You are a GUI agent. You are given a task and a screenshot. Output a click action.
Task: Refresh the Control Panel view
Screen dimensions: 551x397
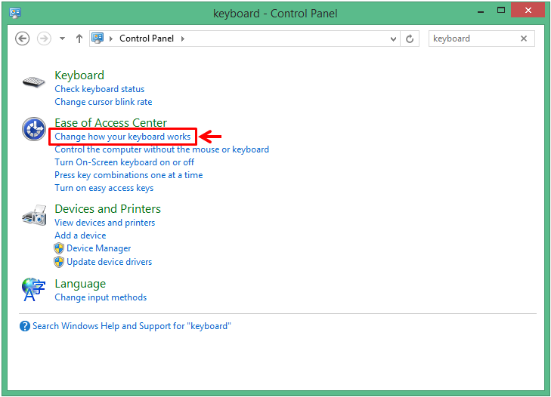tap(410, 38)
